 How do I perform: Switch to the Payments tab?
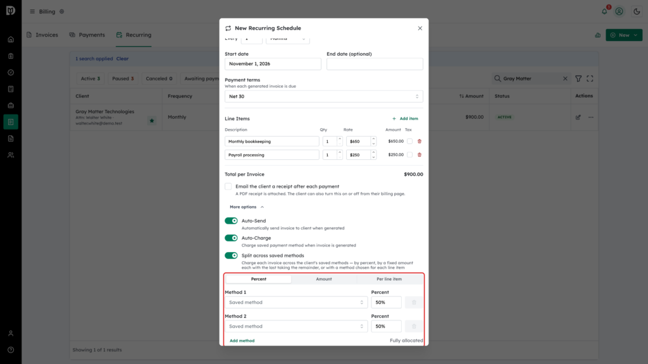point(87,35)
